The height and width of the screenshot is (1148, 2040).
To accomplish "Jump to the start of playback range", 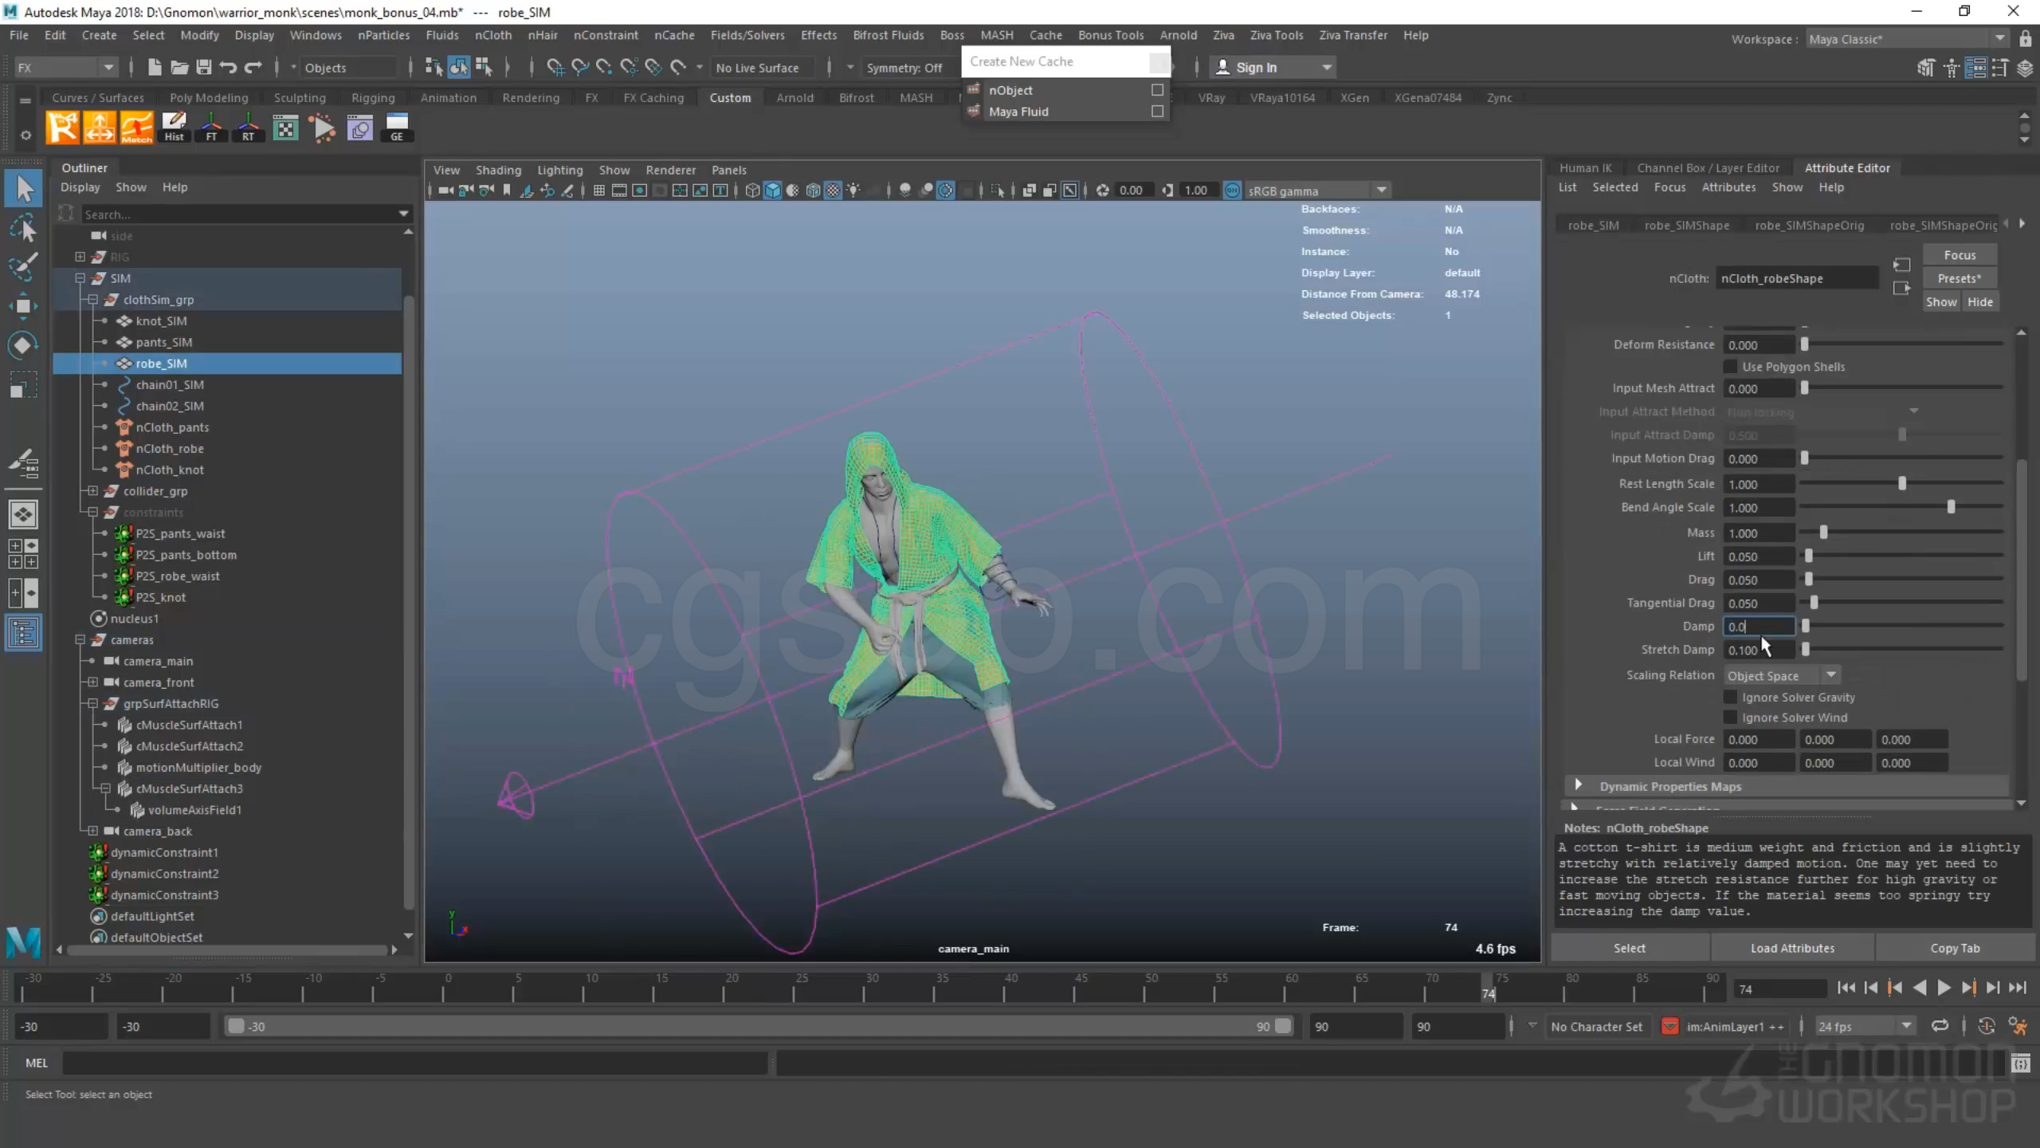I will (1846, 988).
